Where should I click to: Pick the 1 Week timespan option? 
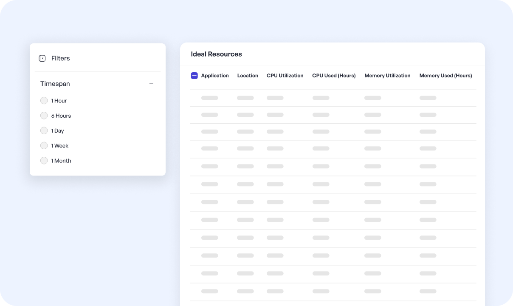[44, 146]
